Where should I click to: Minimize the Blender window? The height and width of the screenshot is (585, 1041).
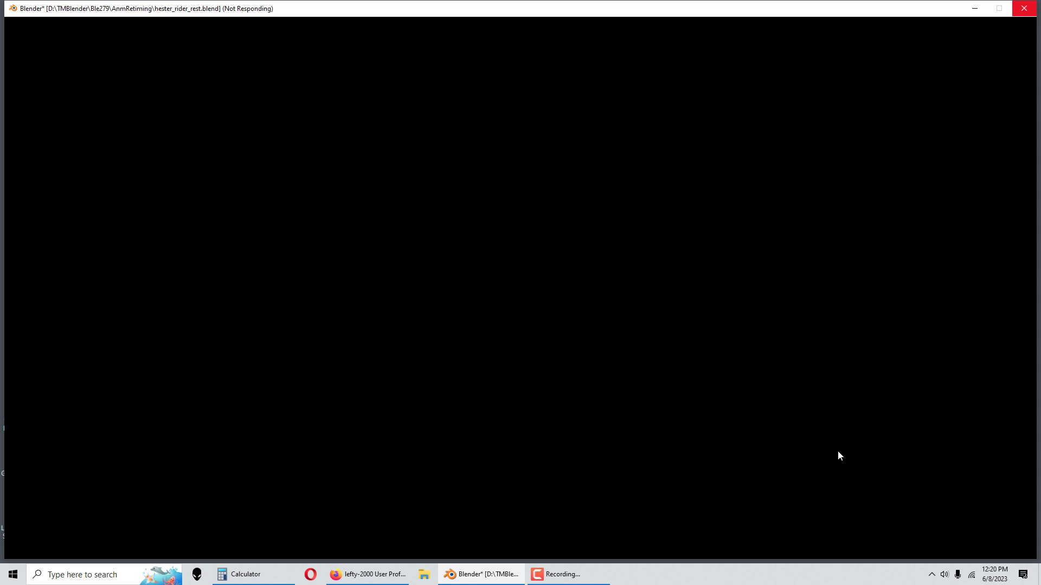click(x=974, y=9)
